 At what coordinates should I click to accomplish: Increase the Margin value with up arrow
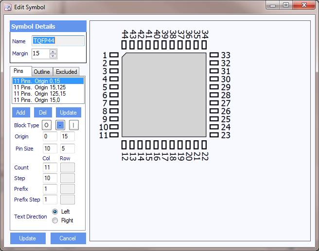tap(53, 51)
